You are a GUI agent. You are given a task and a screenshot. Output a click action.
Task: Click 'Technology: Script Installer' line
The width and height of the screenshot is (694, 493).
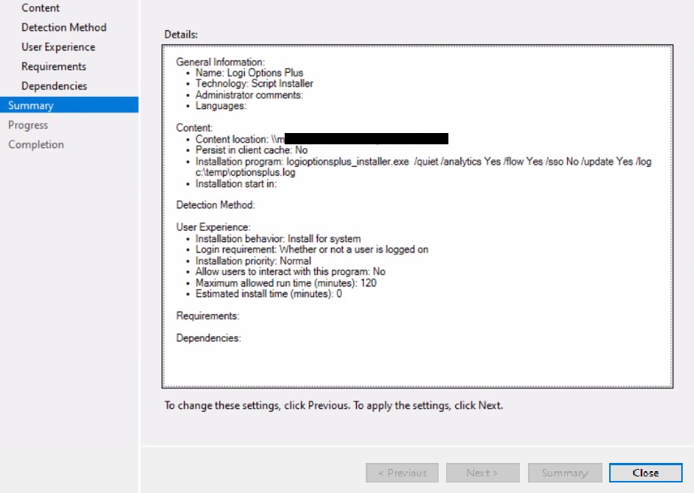(254, 83)
